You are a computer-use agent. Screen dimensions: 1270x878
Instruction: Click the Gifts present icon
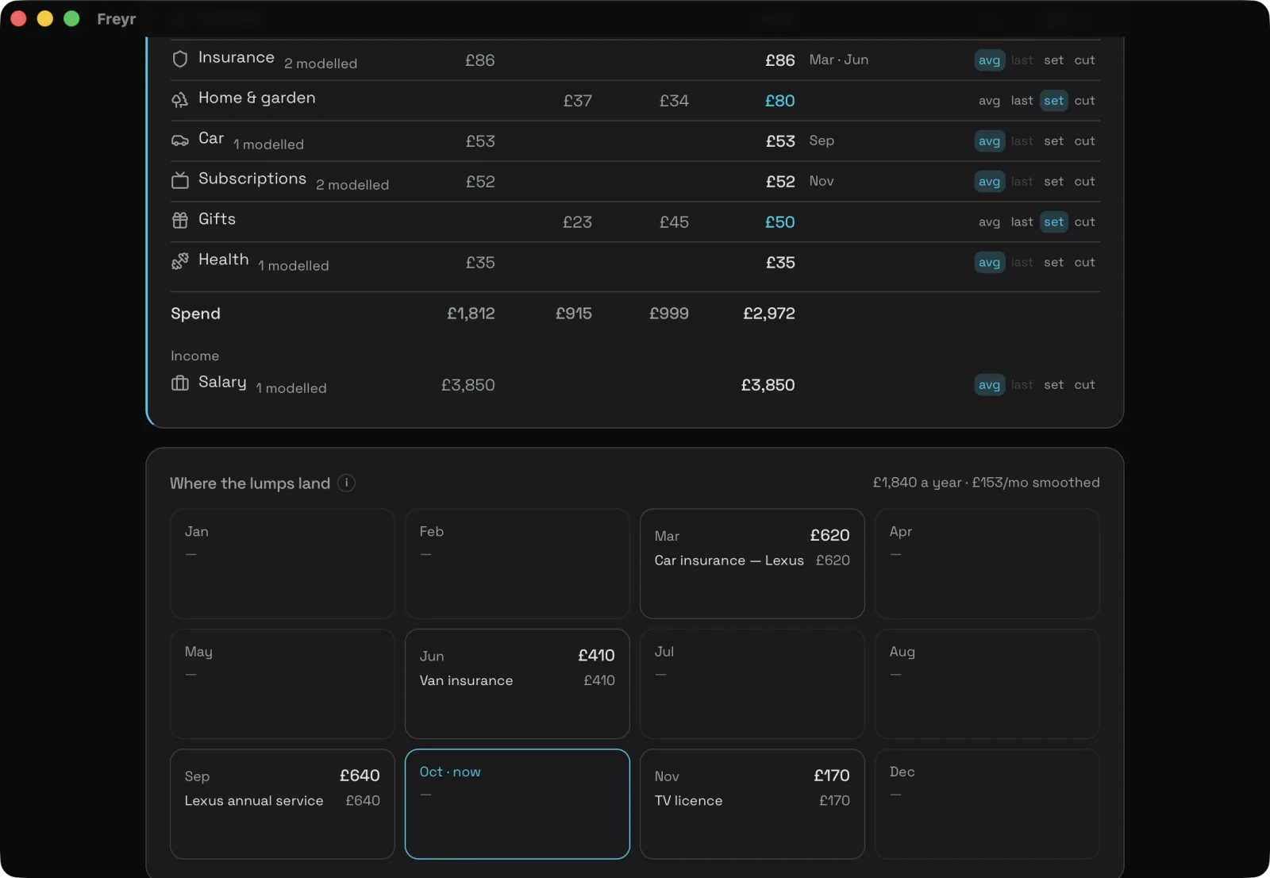pos(180,220)
